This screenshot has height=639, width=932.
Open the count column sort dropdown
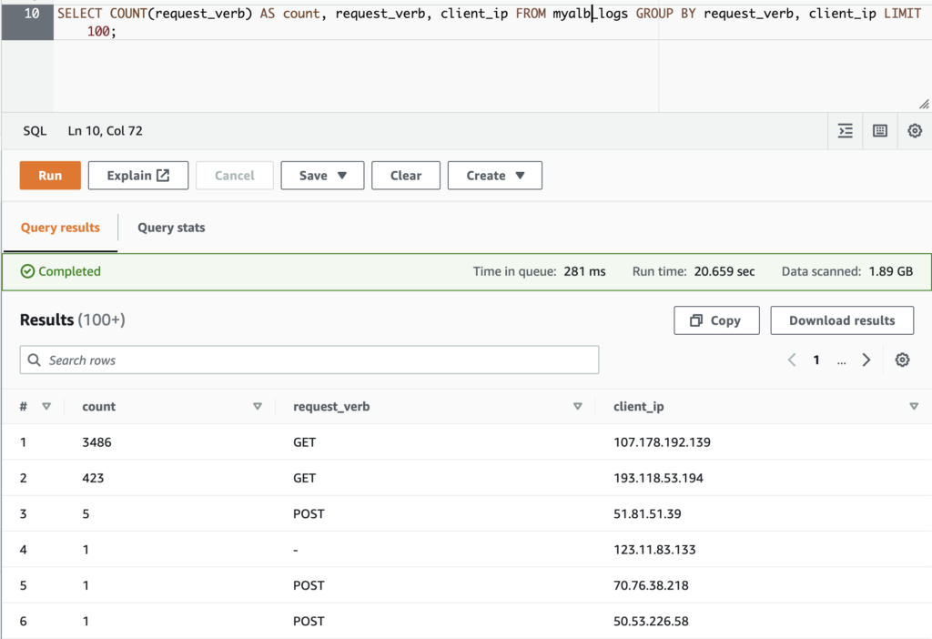pyautogui.click(x=258, y=406)
